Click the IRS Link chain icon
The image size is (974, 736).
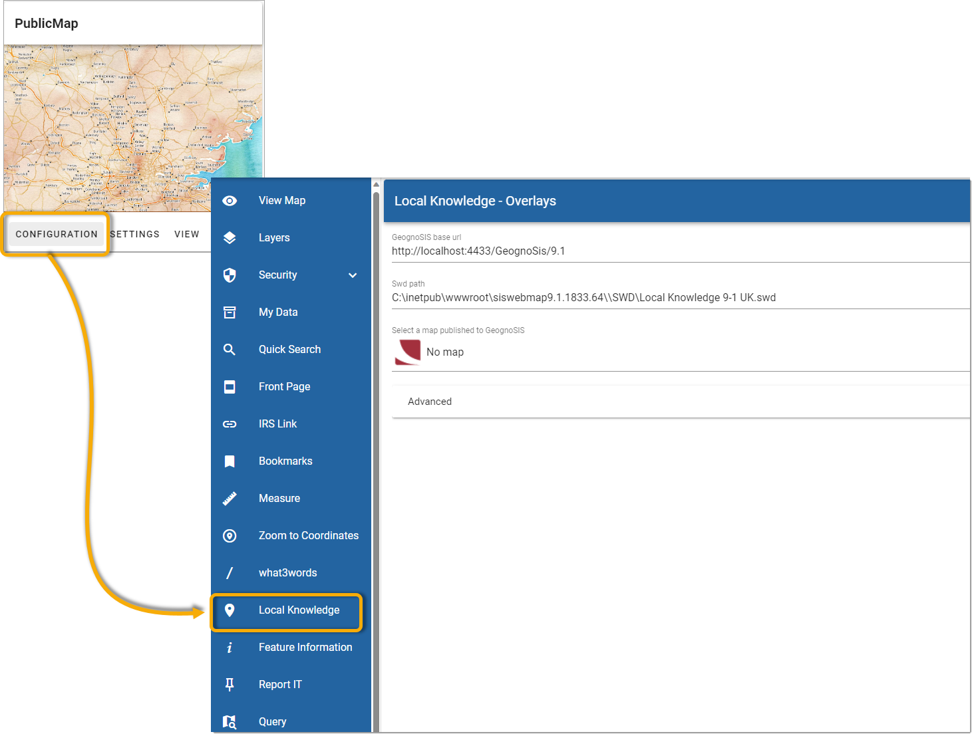(x=230, y=424)
